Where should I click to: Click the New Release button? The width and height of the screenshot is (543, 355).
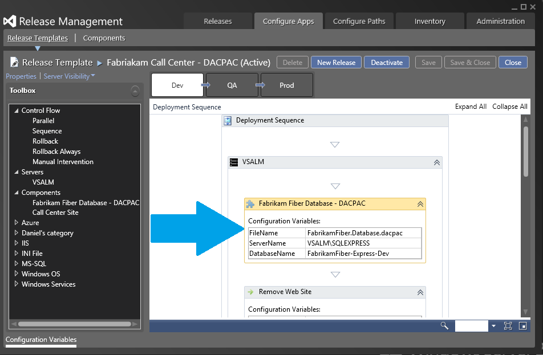pyautogui.click(x=337, y=62)
